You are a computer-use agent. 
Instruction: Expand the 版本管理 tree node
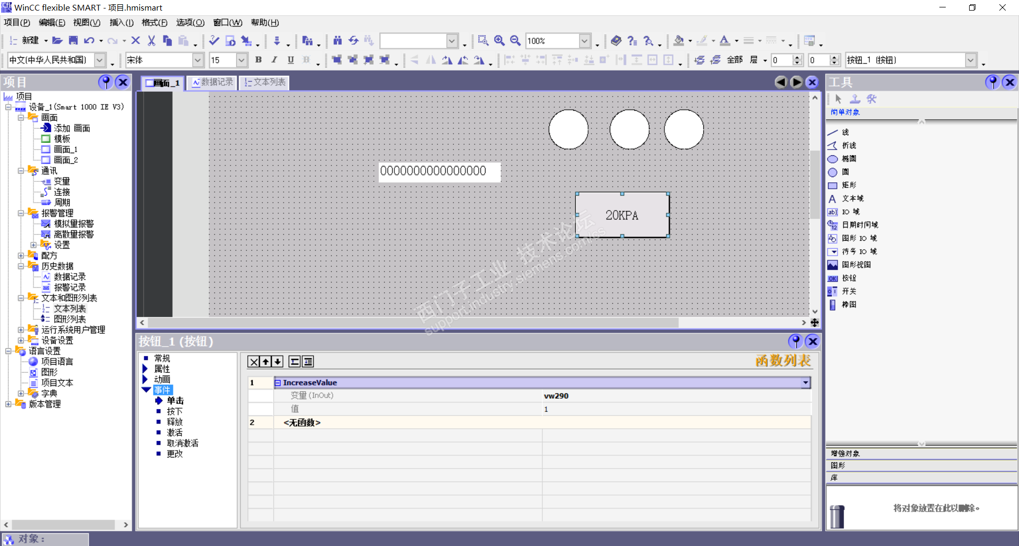pyautogui.click(x=8, y=404)
